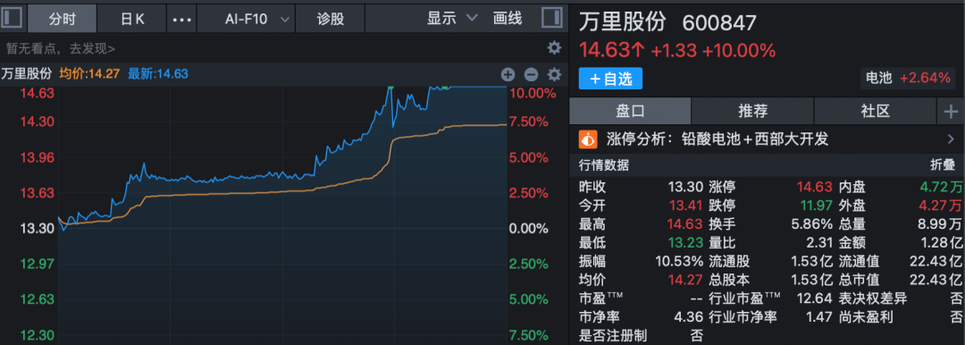Open chart settings gear next to zoom

tap(554, 74)
